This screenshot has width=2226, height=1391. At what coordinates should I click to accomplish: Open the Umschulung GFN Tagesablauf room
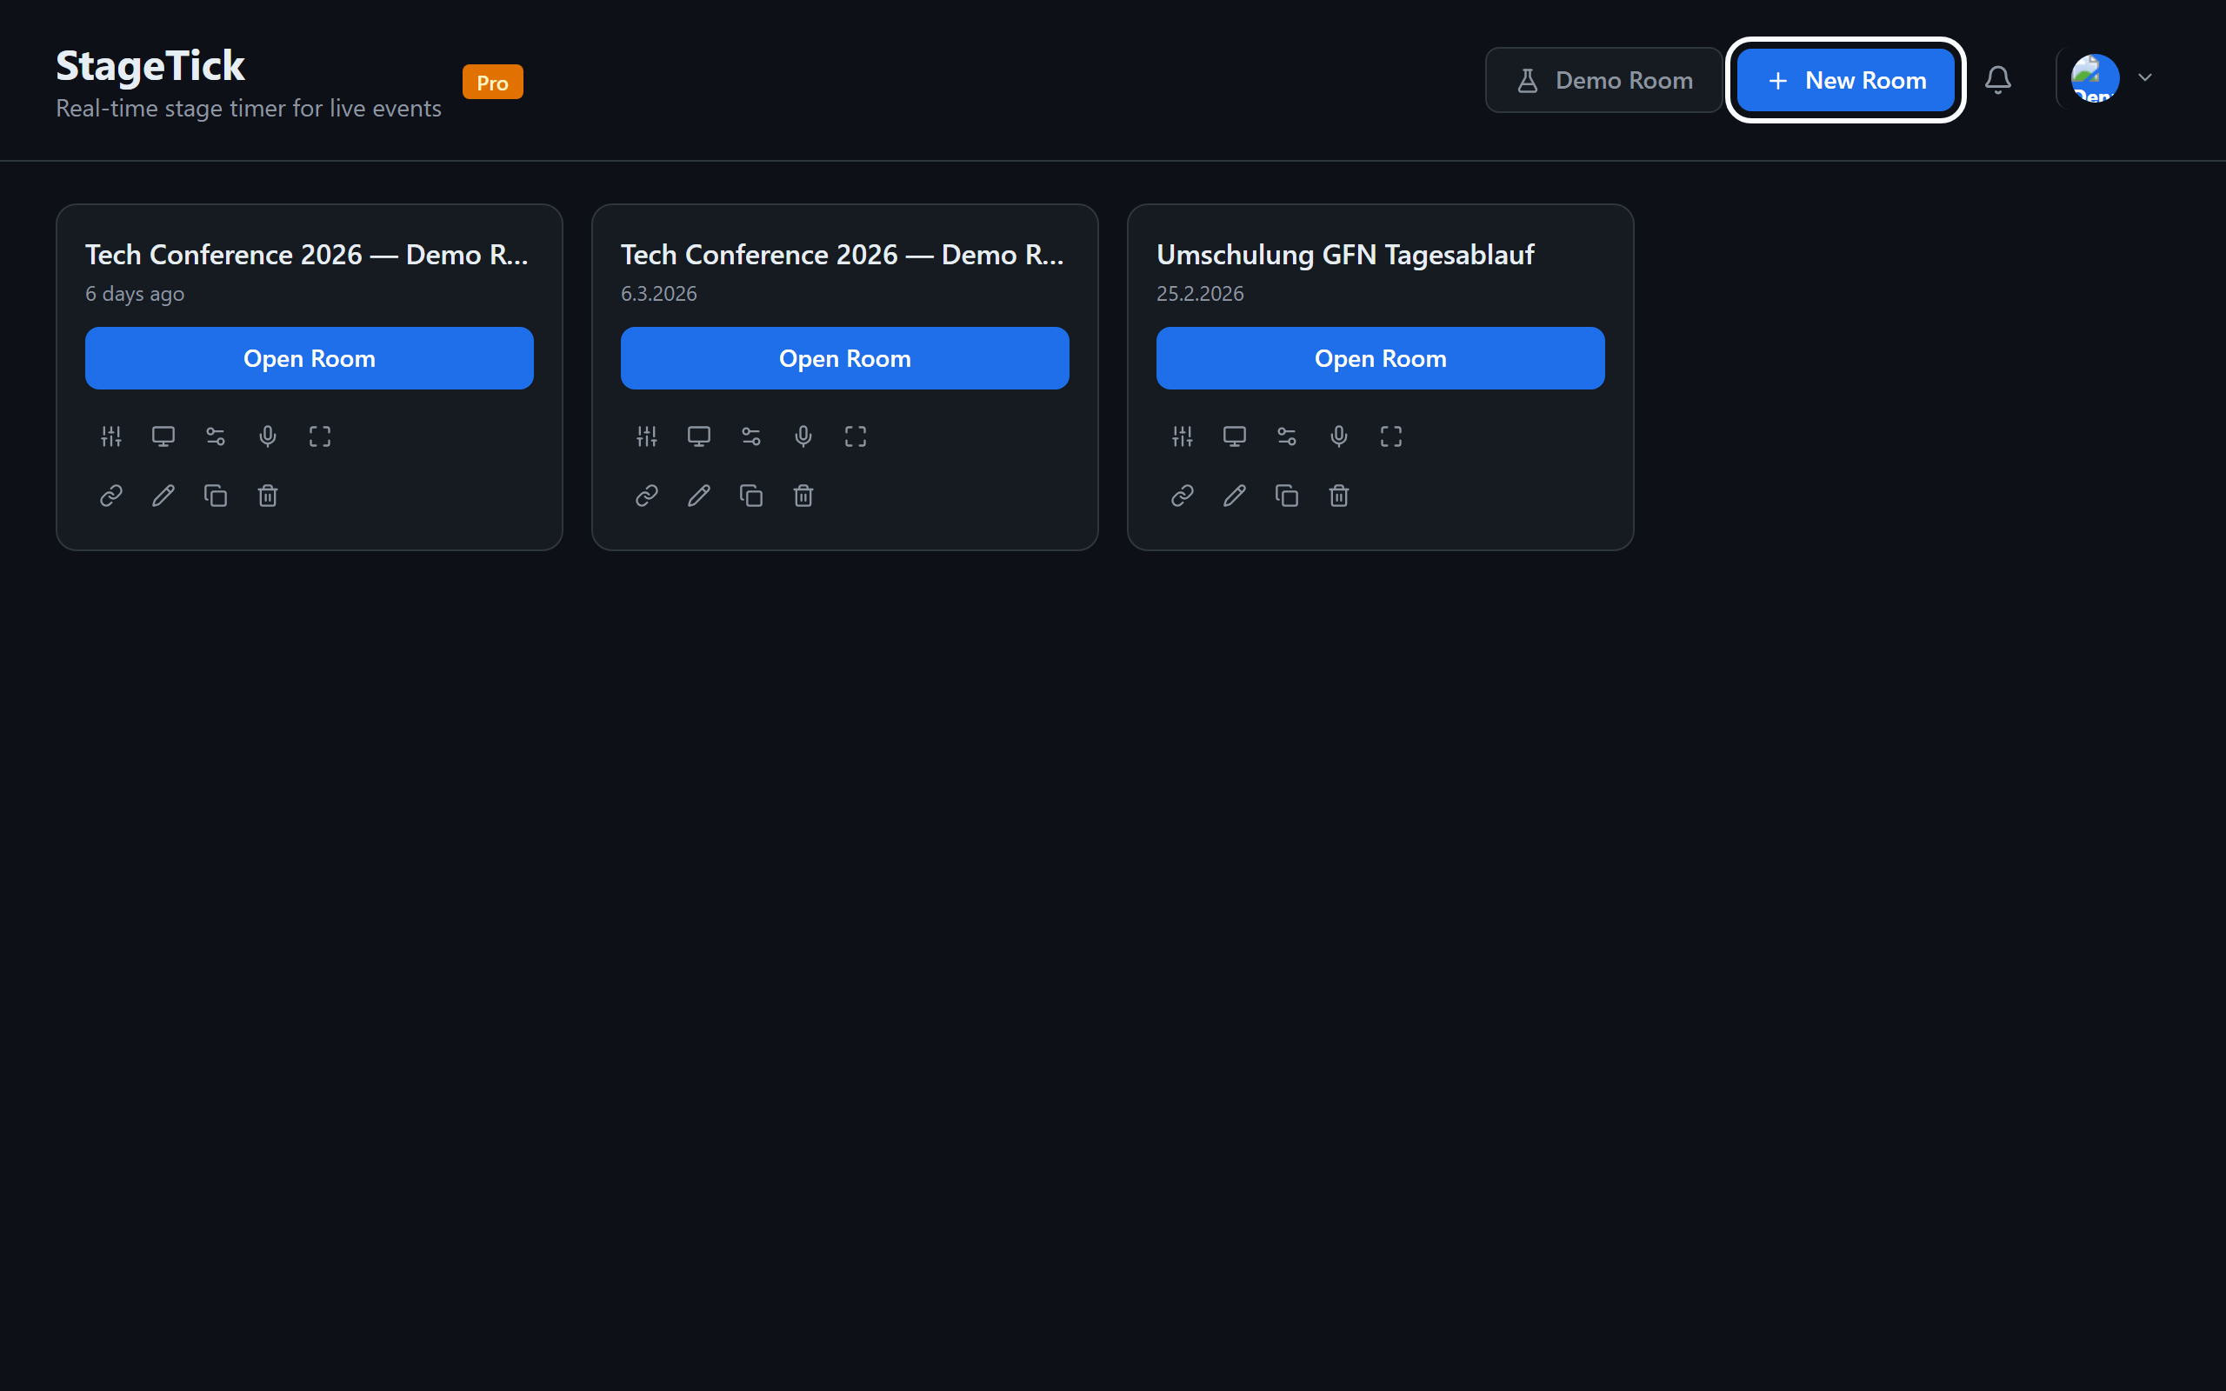tap(1380, 358)
